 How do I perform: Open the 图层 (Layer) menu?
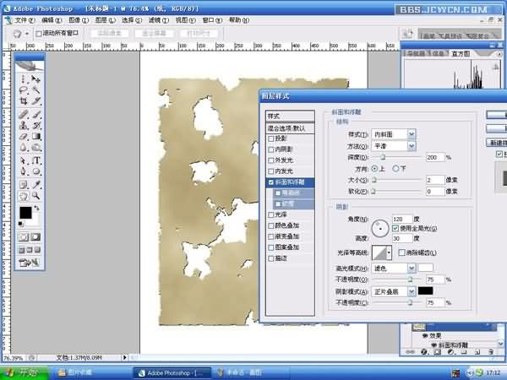click(105, 20)
